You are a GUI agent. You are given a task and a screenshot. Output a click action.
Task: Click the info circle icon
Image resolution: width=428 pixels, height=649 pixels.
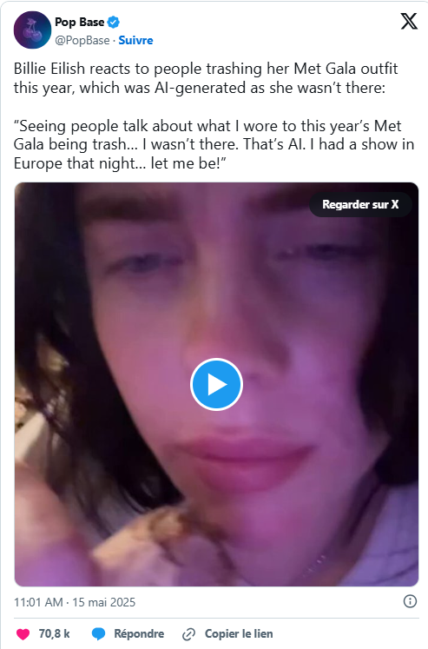point(410,601)
